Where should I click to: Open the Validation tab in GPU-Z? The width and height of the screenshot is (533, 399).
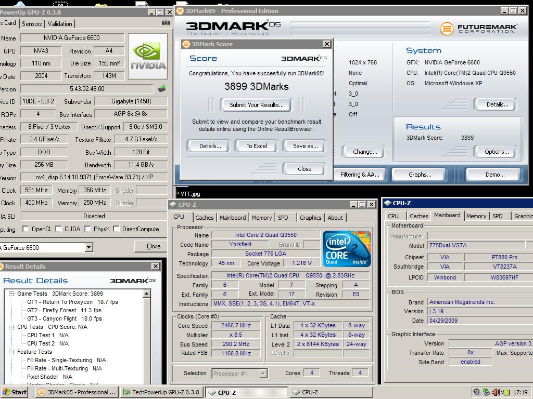click(60, 24)
